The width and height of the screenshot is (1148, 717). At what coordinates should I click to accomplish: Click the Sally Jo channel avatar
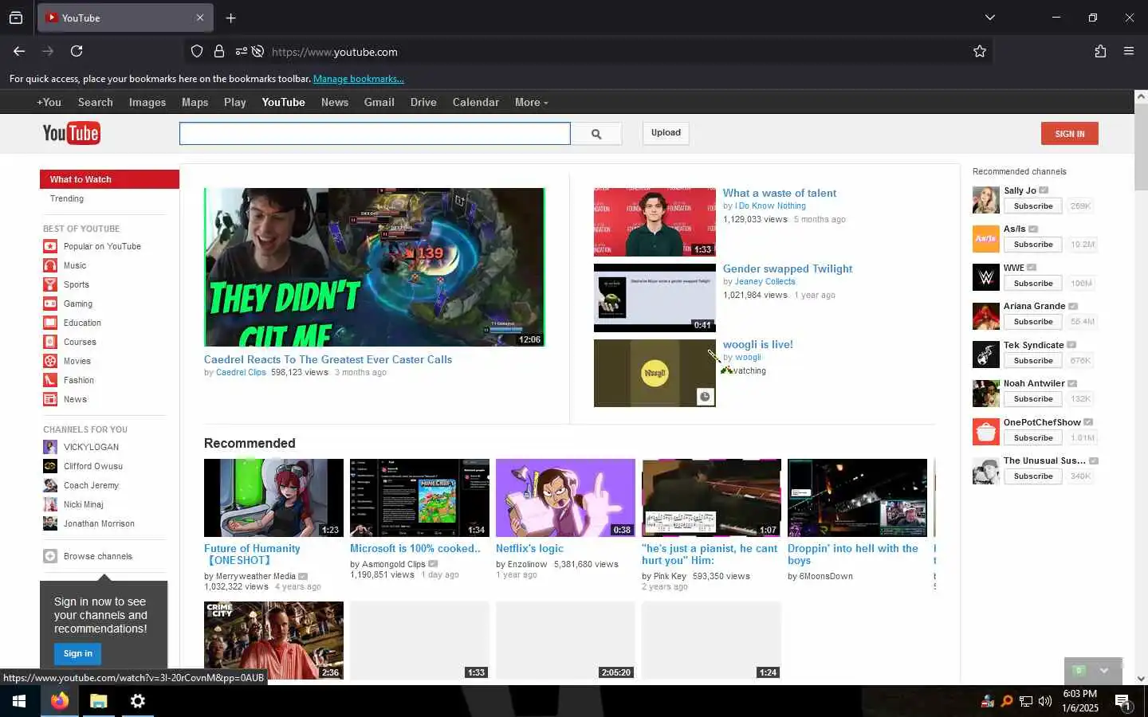tap(986, 200)
